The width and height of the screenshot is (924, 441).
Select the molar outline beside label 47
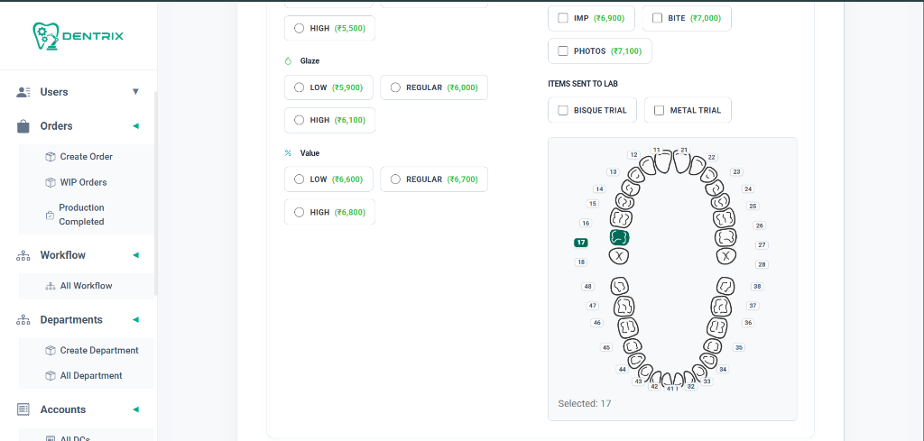[x=624, y=306]
